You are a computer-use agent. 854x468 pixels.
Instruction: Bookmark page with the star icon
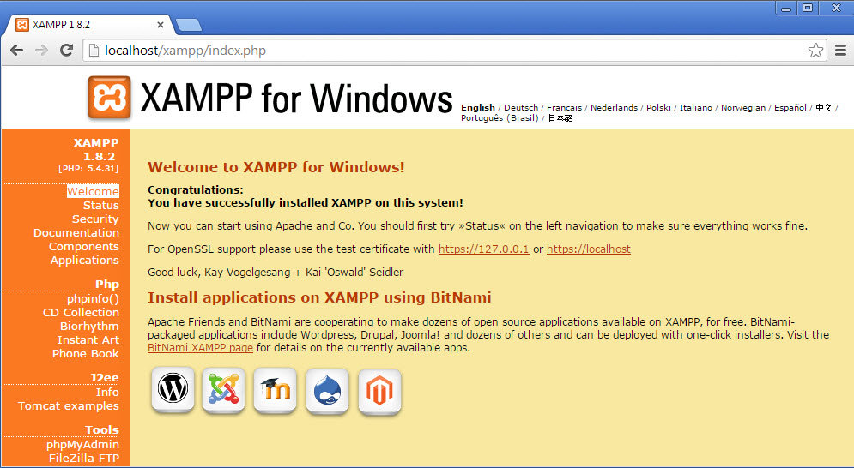(815, 51)
